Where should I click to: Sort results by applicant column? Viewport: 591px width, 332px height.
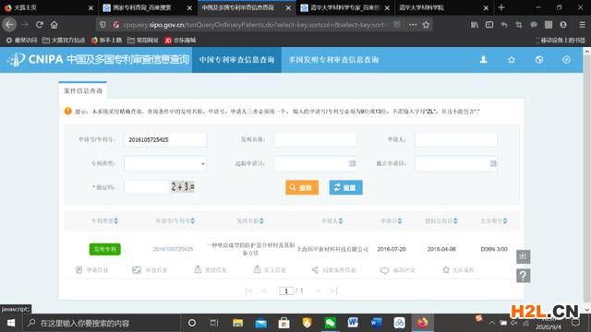pos(332,221)
